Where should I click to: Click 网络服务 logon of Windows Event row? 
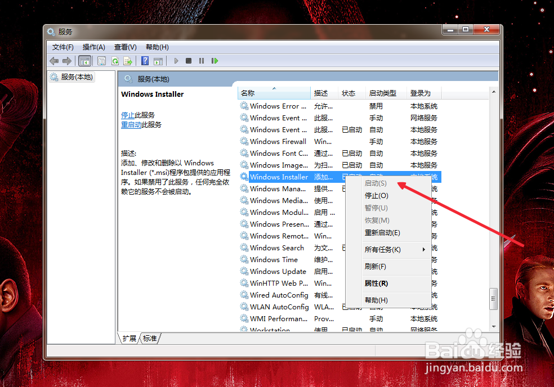pos(423,118)
